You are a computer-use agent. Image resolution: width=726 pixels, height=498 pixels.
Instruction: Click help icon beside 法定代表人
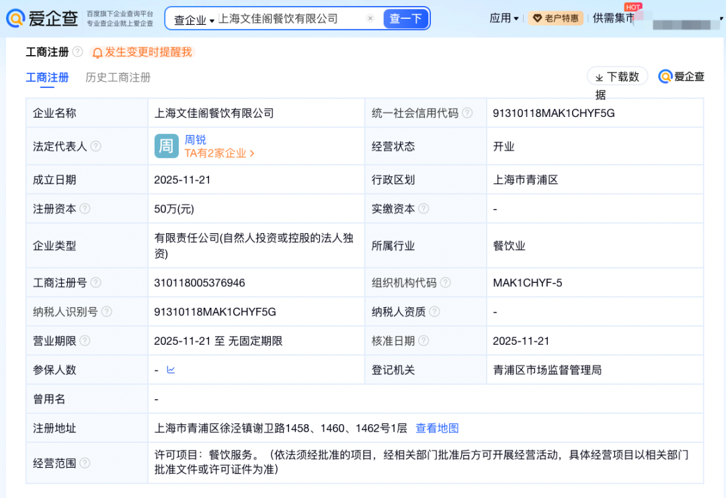(96, 147)
